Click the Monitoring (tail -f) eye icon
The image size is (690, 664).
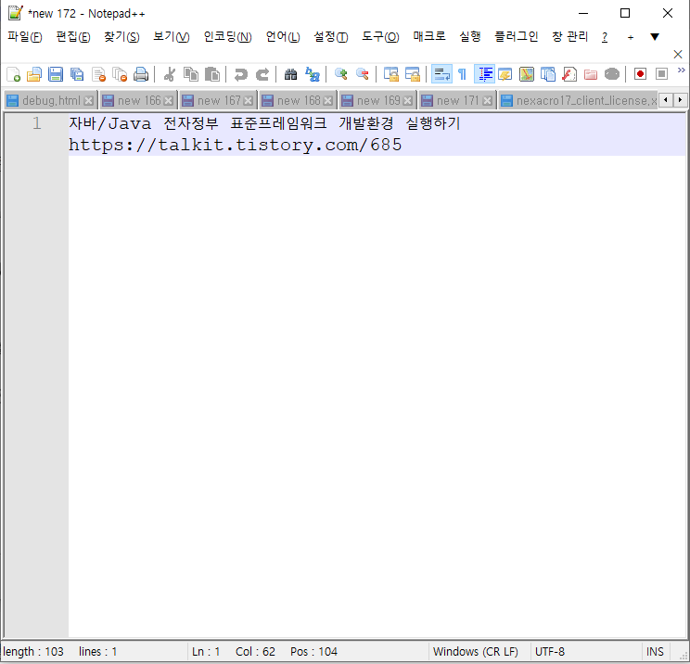(x=612, y=74)
